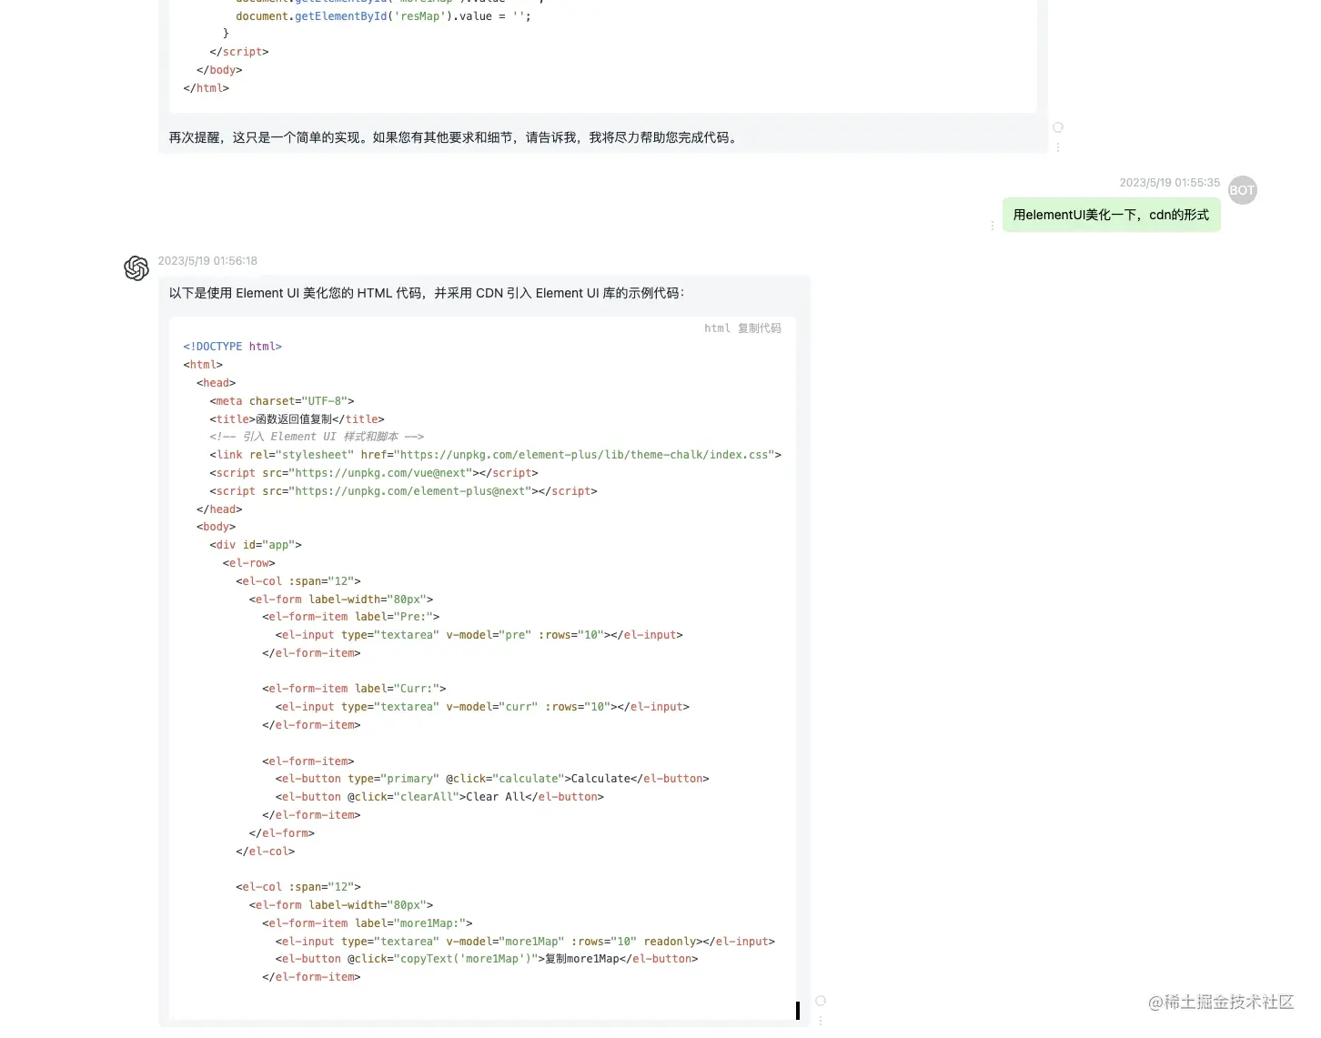Click the timestamp 2023/5/19 01:55:35
The width and height of the screenshot is (1321, 1038).
click(1169, 183)
